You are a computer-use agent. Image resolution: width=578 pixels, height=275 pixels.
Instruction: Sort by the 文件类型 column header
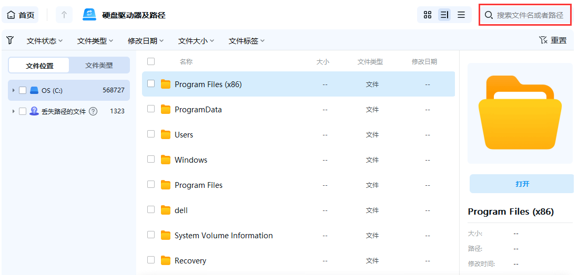[x=370, y=62]
